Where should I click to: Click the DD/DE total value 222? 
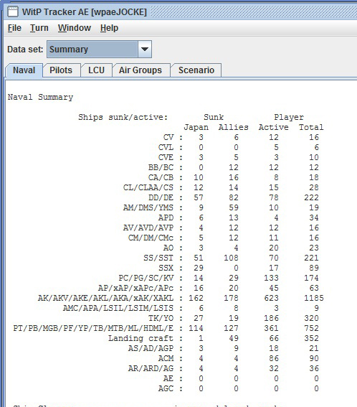pos(311,197)
